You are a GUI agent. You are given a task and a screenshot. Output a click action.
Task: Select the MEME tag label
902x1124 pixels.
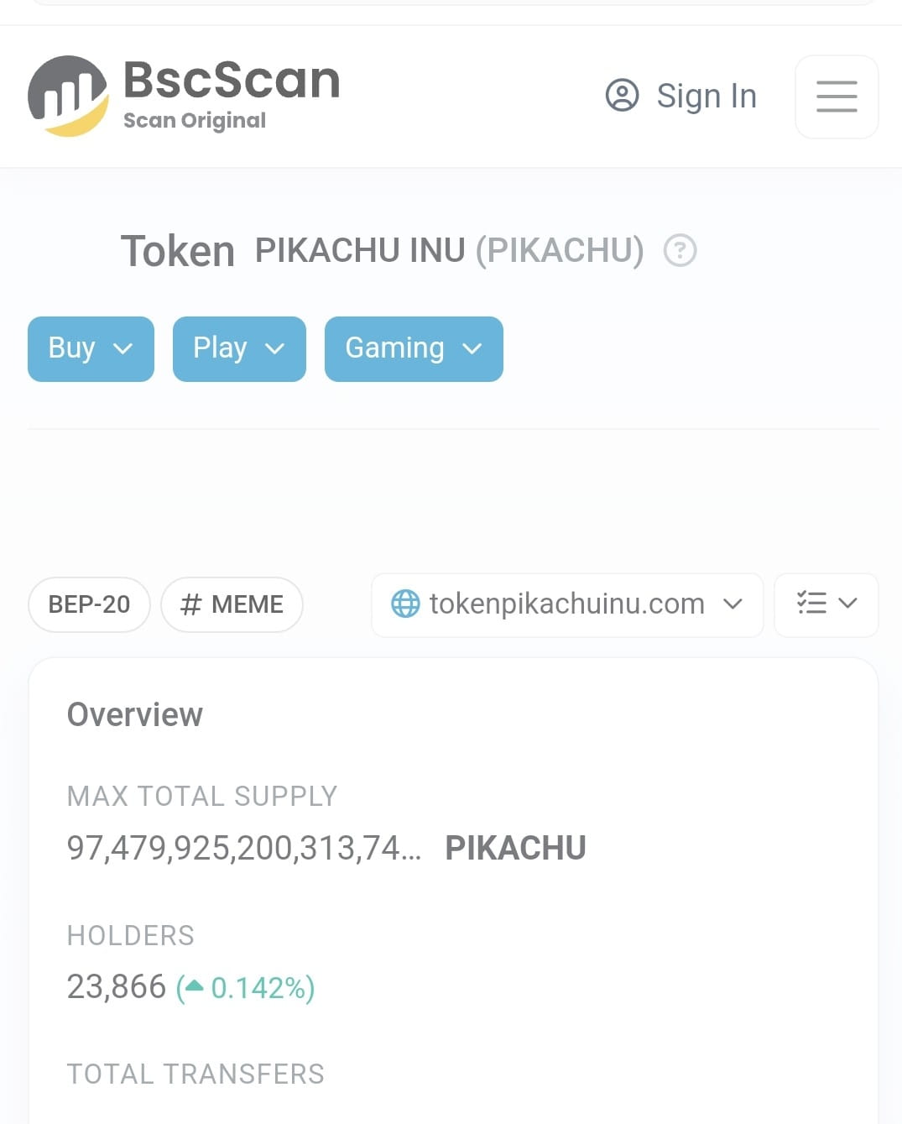(248, 604)
